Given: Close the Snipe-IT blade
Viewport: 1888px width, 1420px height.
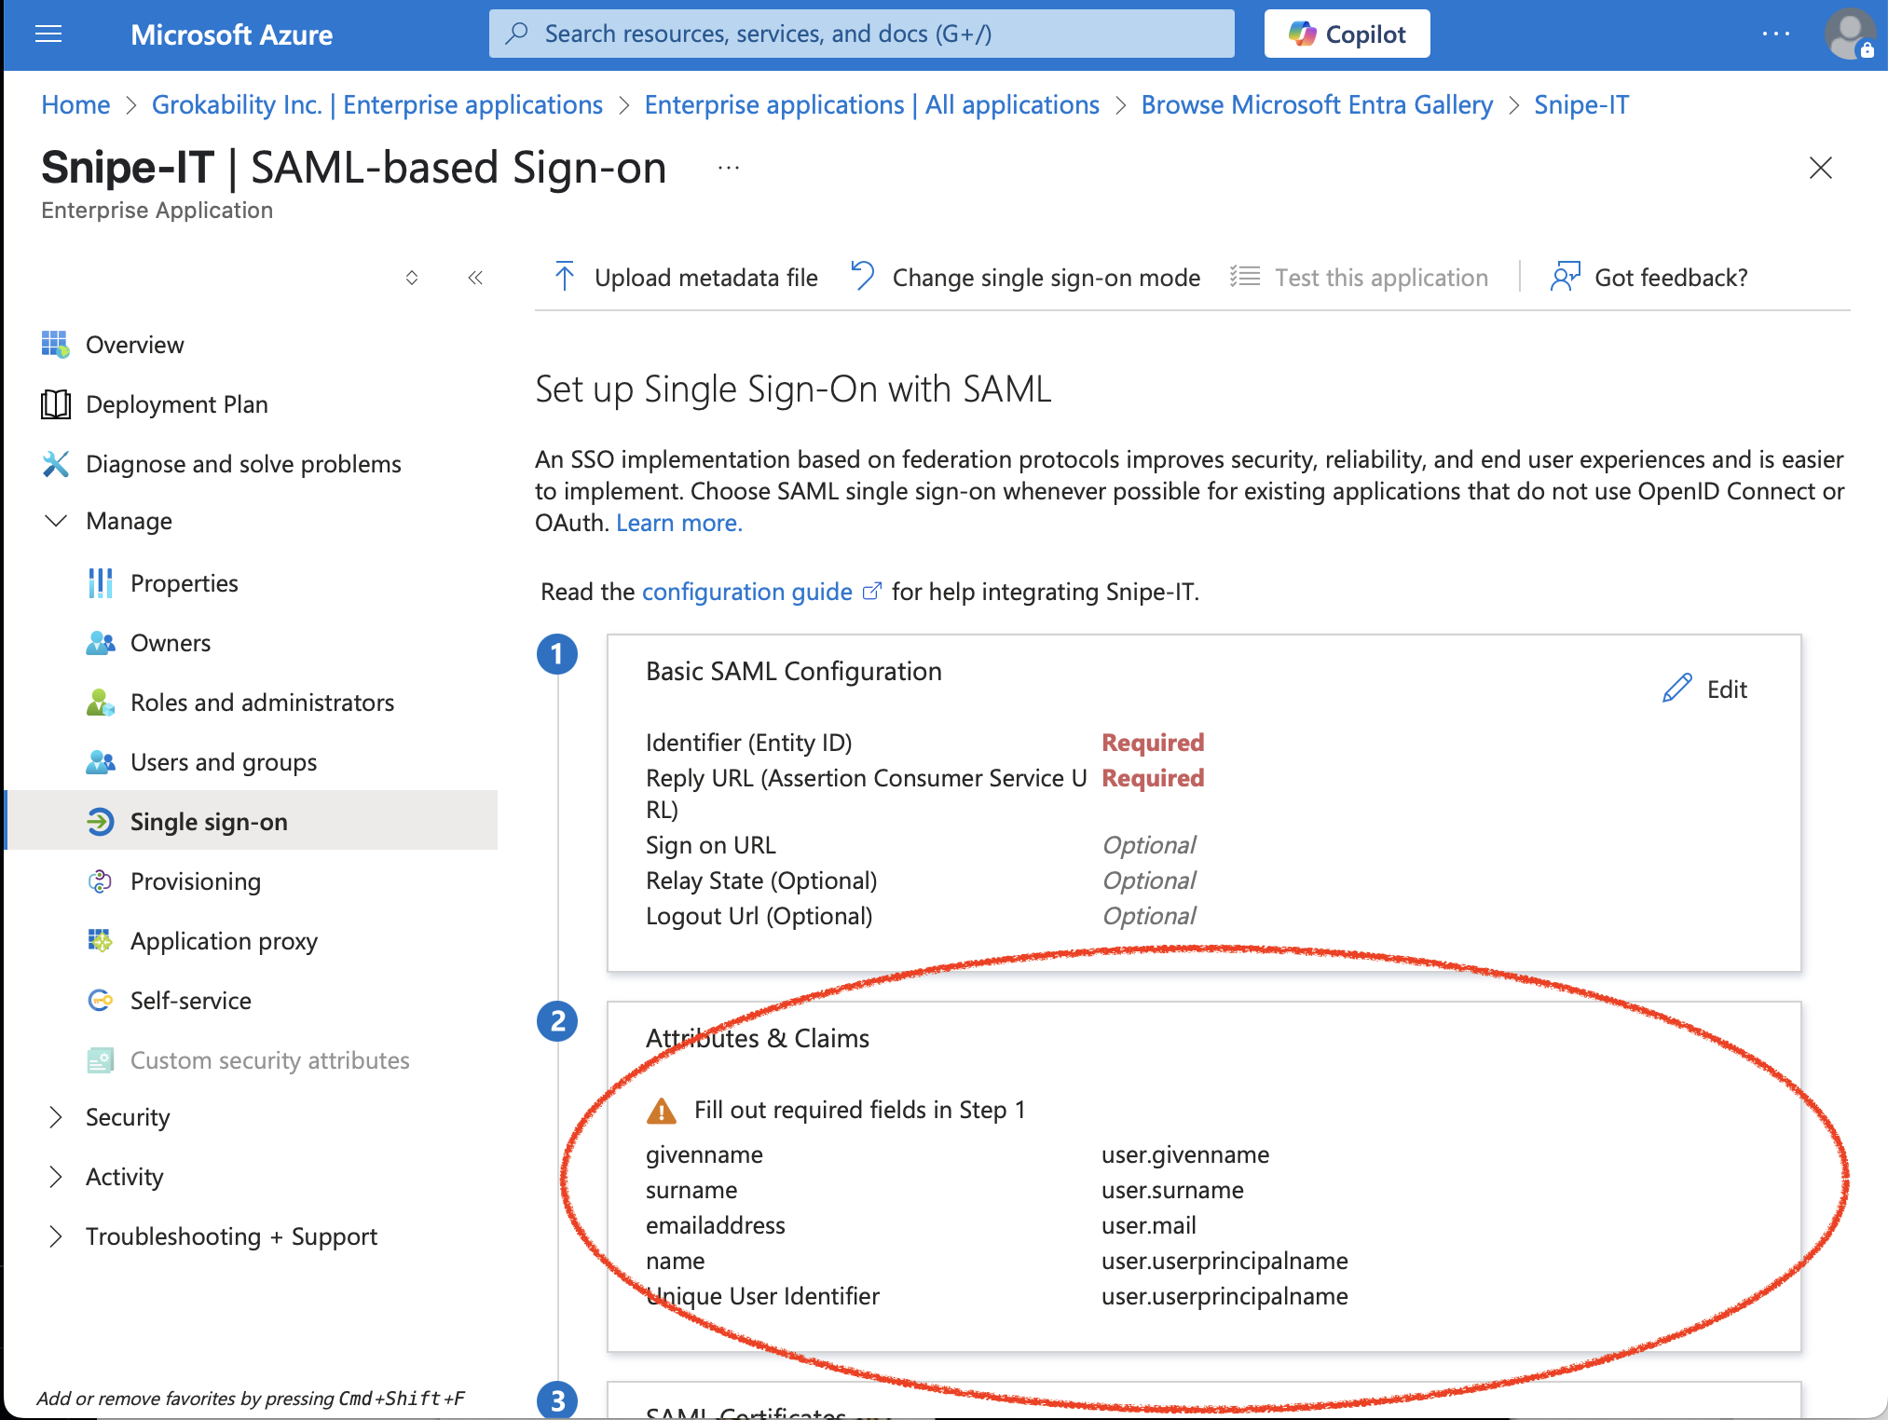Looking at the screenshot, I should pyautogui.click(x=1820, y=168).
